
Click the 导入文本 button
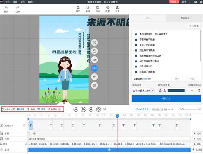point(194,26)
